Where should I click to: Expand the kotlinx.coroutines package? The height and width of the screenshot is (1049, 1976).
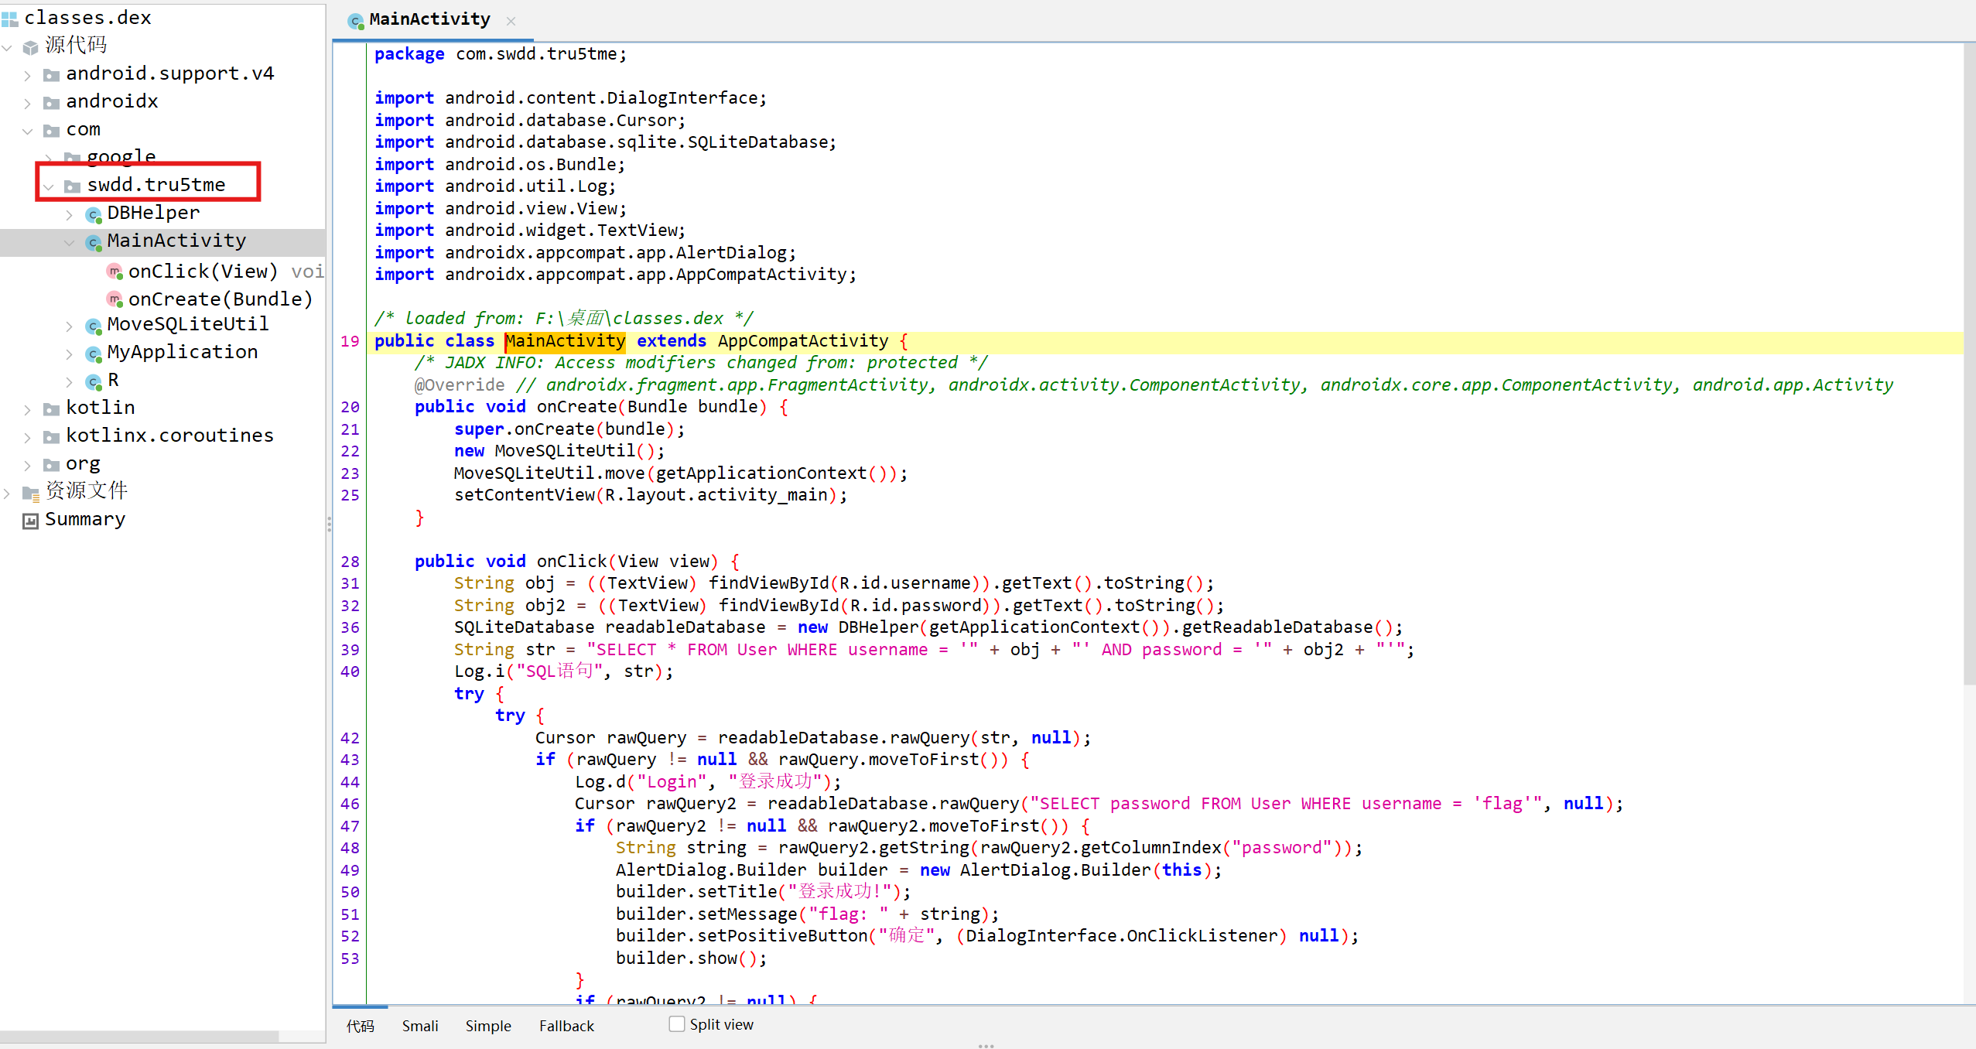(28, 437)
